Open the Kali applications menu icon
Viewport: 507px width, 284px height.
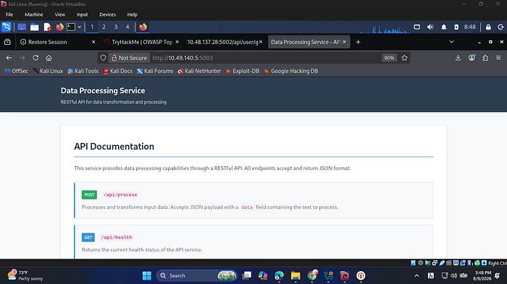click(7, 27)
